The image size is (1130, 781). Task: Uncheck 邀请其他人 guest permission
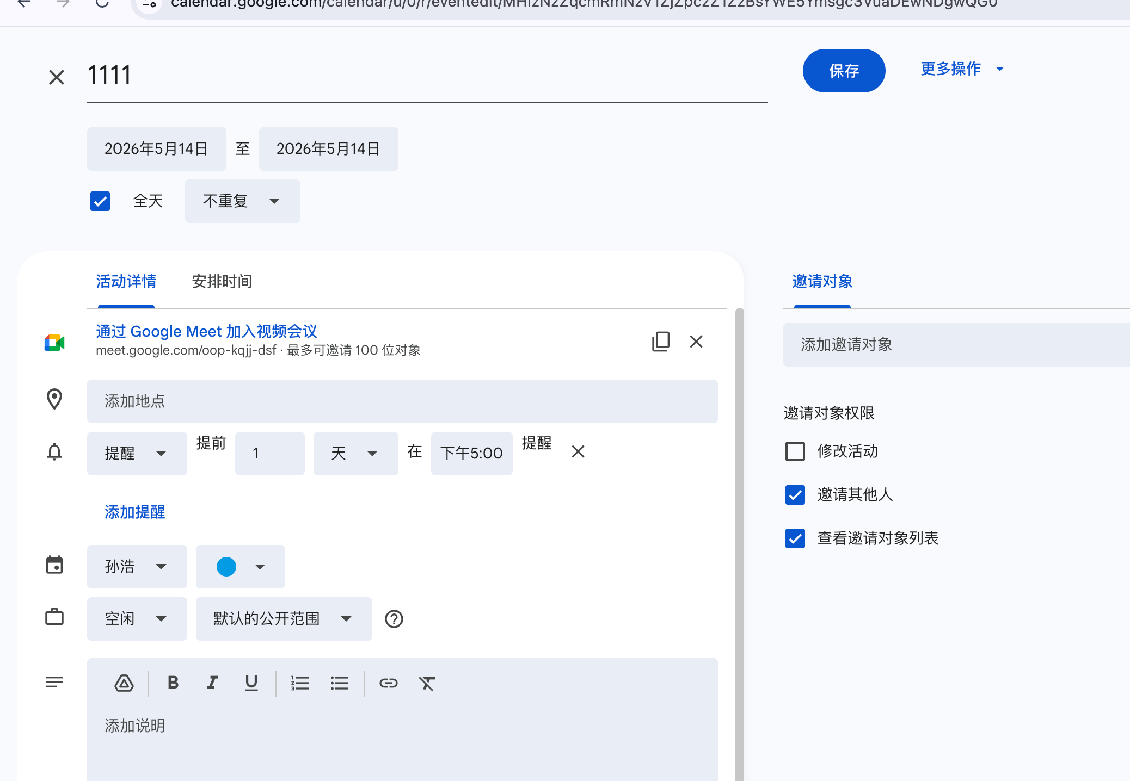click(795, 495)
